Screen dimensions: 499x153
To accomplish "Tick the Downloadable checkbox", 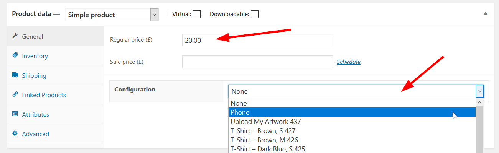I will [254, 14].
